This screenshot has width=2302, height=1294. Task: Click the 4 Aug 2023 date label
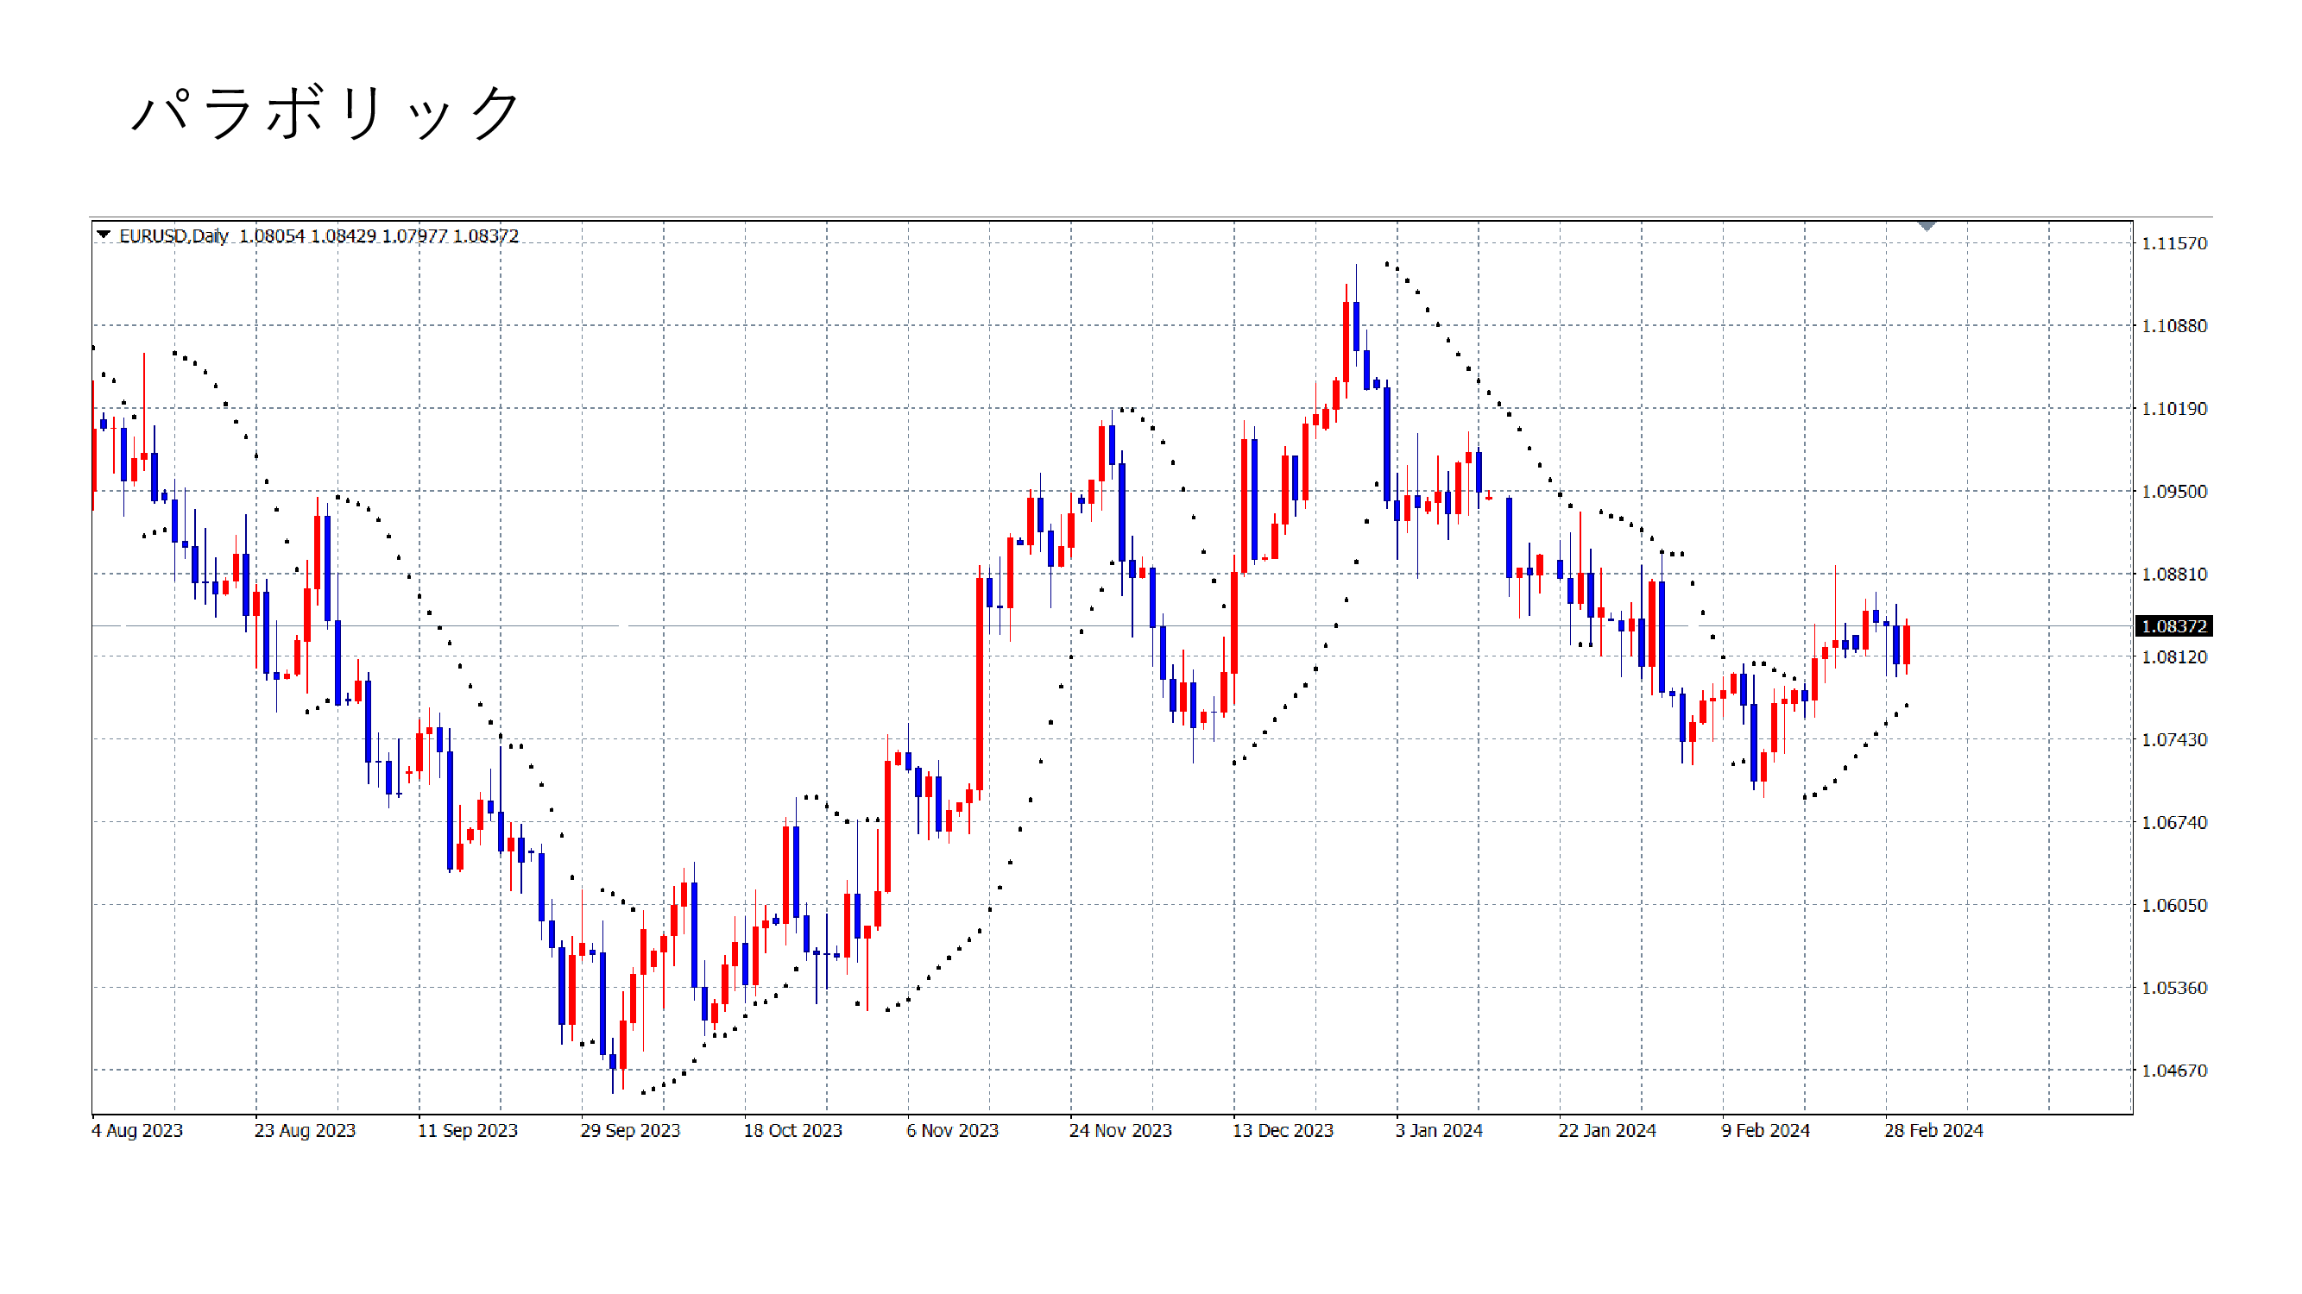(136, 1131)
